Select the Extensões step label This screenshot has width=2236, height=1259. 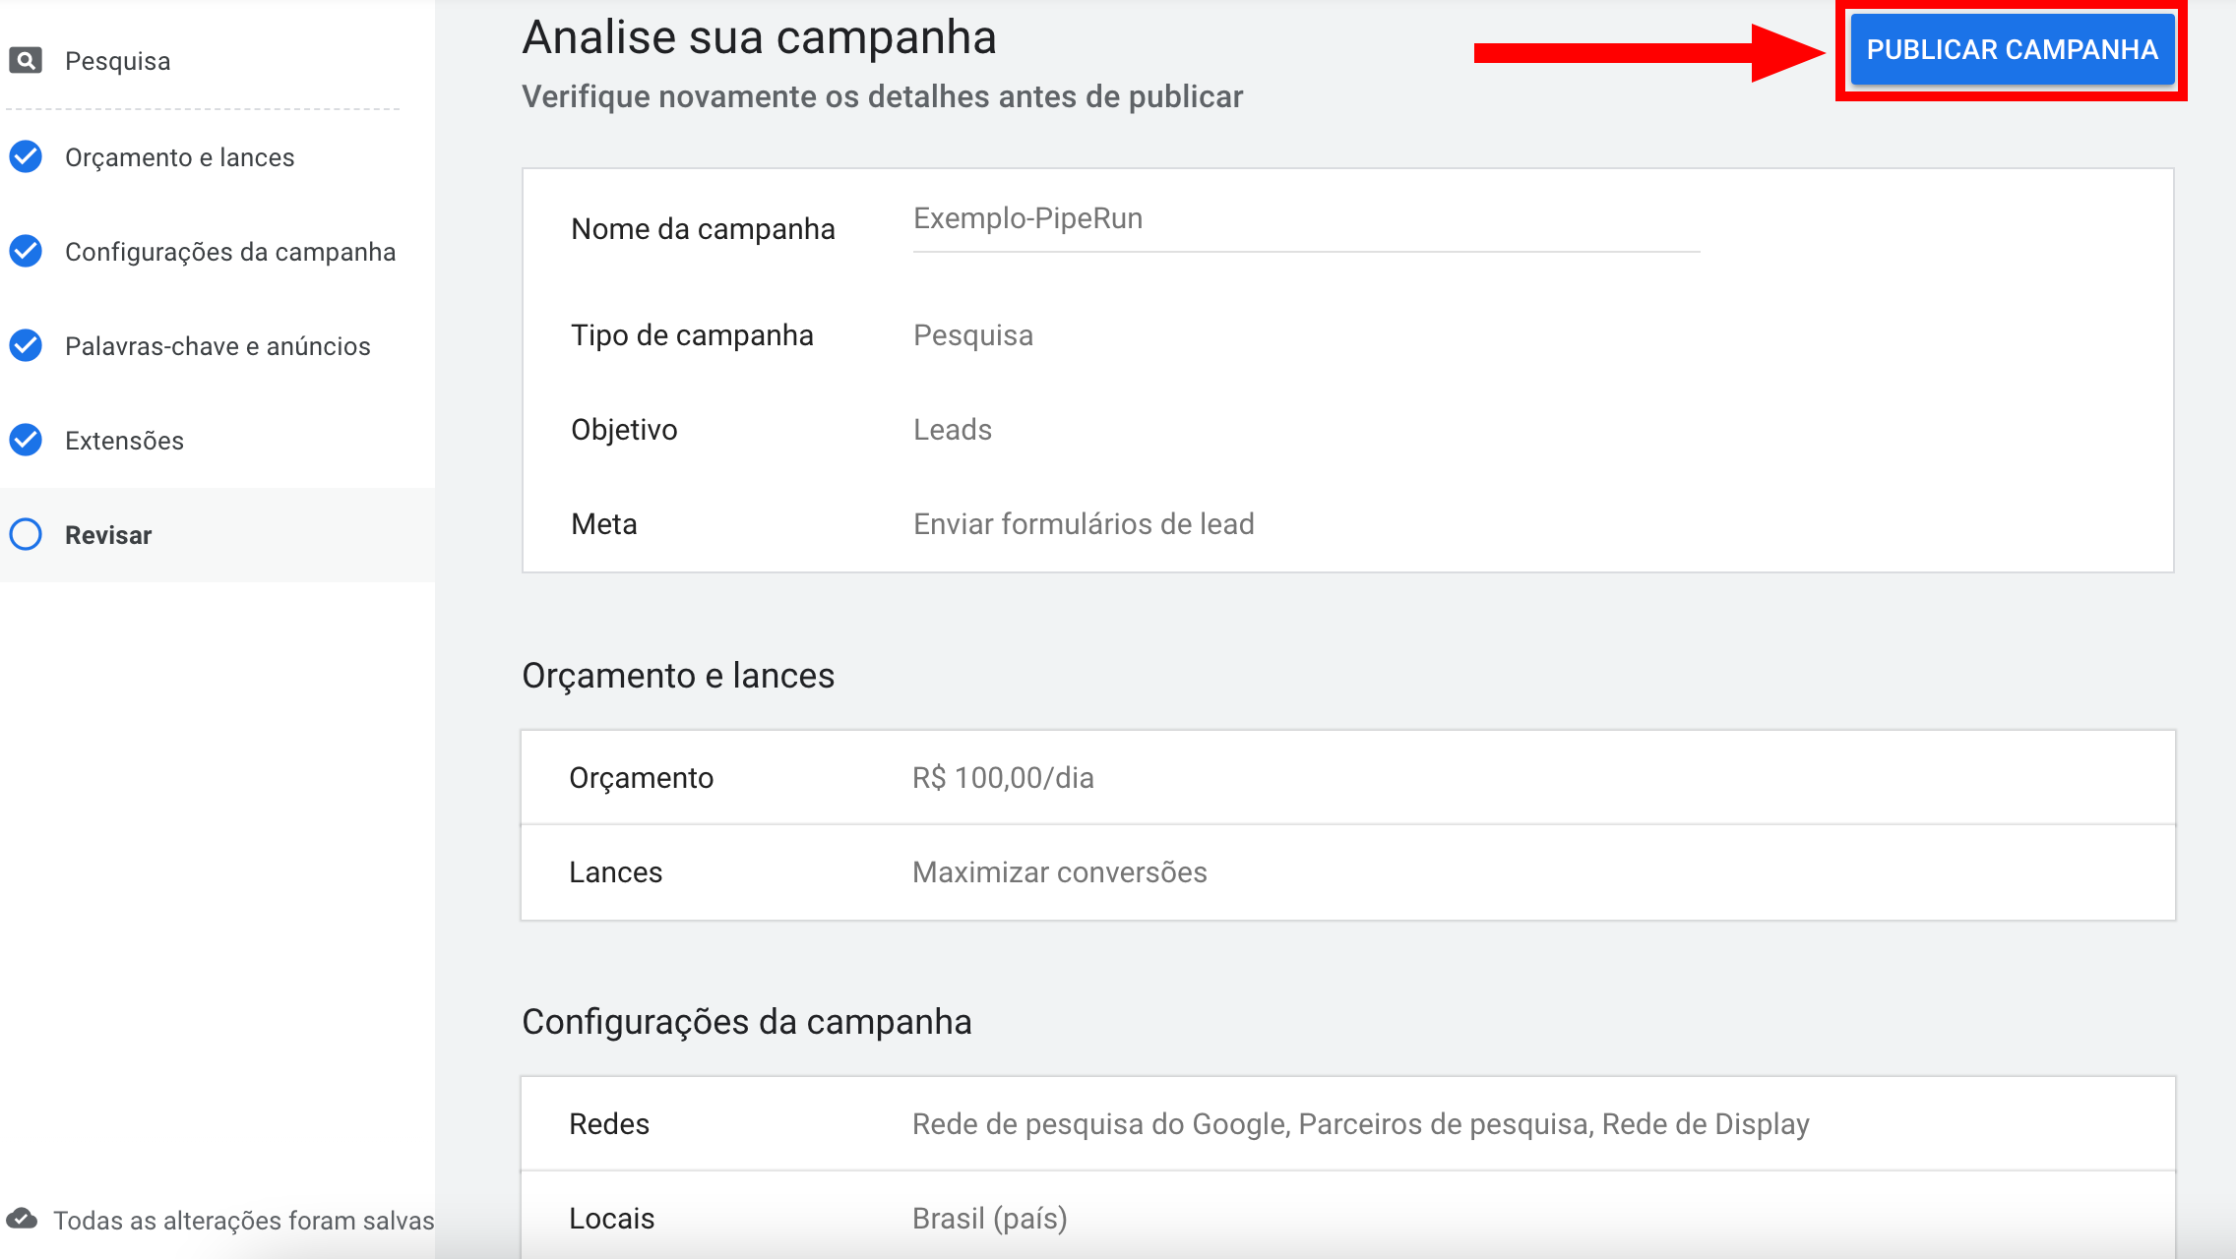(x=124, y=441)
